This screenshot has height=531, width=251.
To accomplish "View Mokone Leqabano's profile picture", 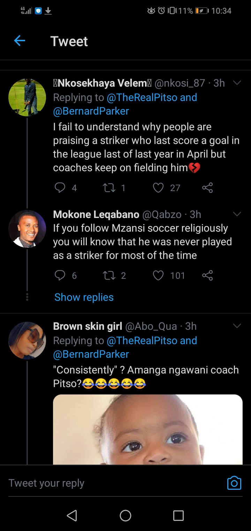I will [27, 229].
